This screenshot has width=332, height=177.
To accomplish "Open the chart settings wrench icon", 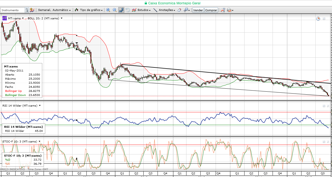I will [x=223, y=10].
